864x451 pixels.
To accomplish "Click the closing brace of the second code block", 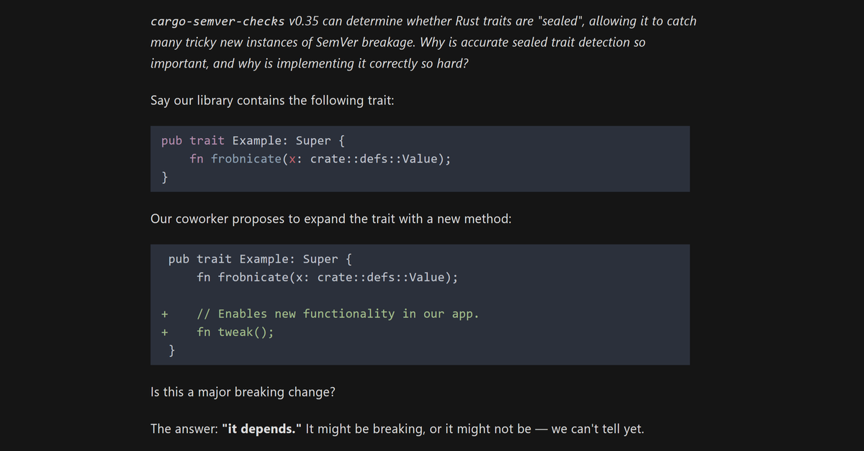I will click(x=172, y=350).
